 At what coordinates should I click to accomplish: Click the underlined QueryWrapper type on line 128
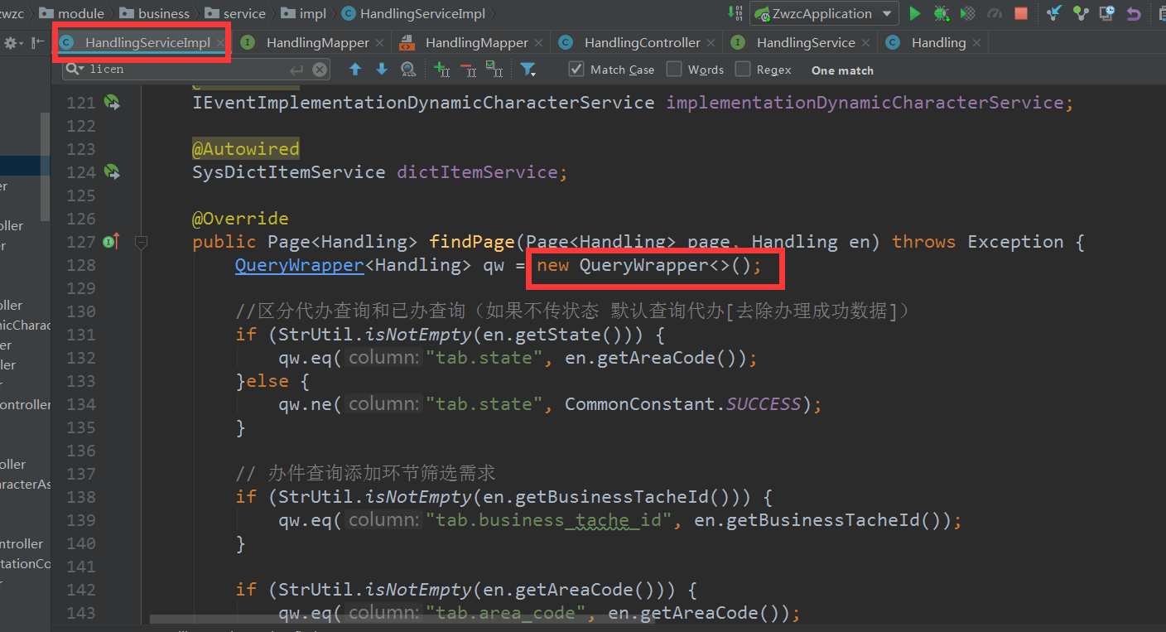(x=300, y=265)
